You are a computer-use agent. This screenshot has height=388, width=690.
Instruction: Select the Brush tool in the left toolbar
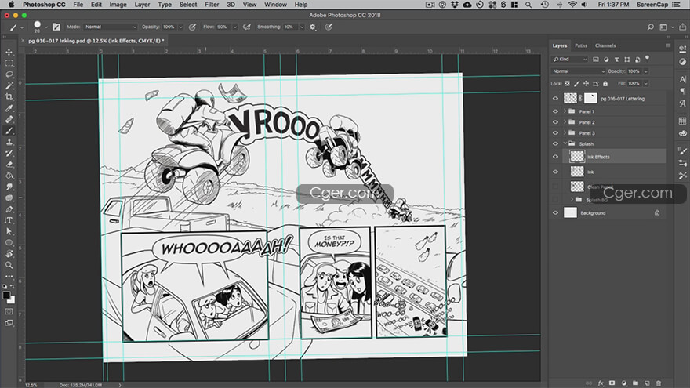click(9, 131)
